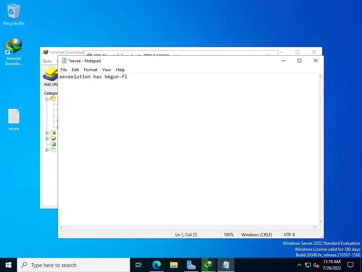
Task: Open the network status tray icon
Action: click(x=308, y=265)
